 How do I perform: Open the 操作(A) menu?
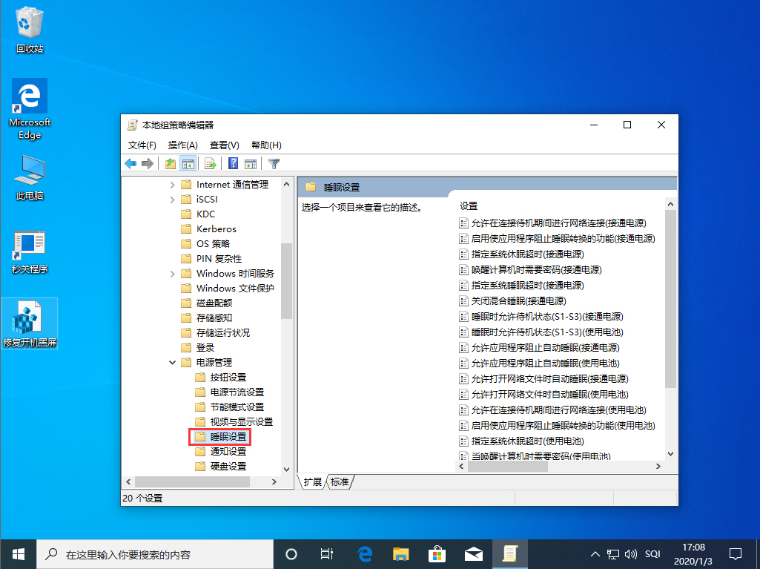pyautogui.click(x=182, y=145)
